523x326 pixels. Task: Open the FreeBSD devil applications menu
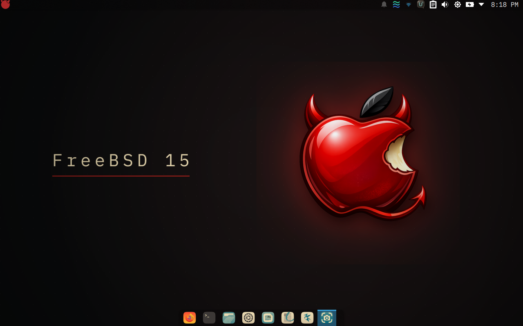click(5, 4)
